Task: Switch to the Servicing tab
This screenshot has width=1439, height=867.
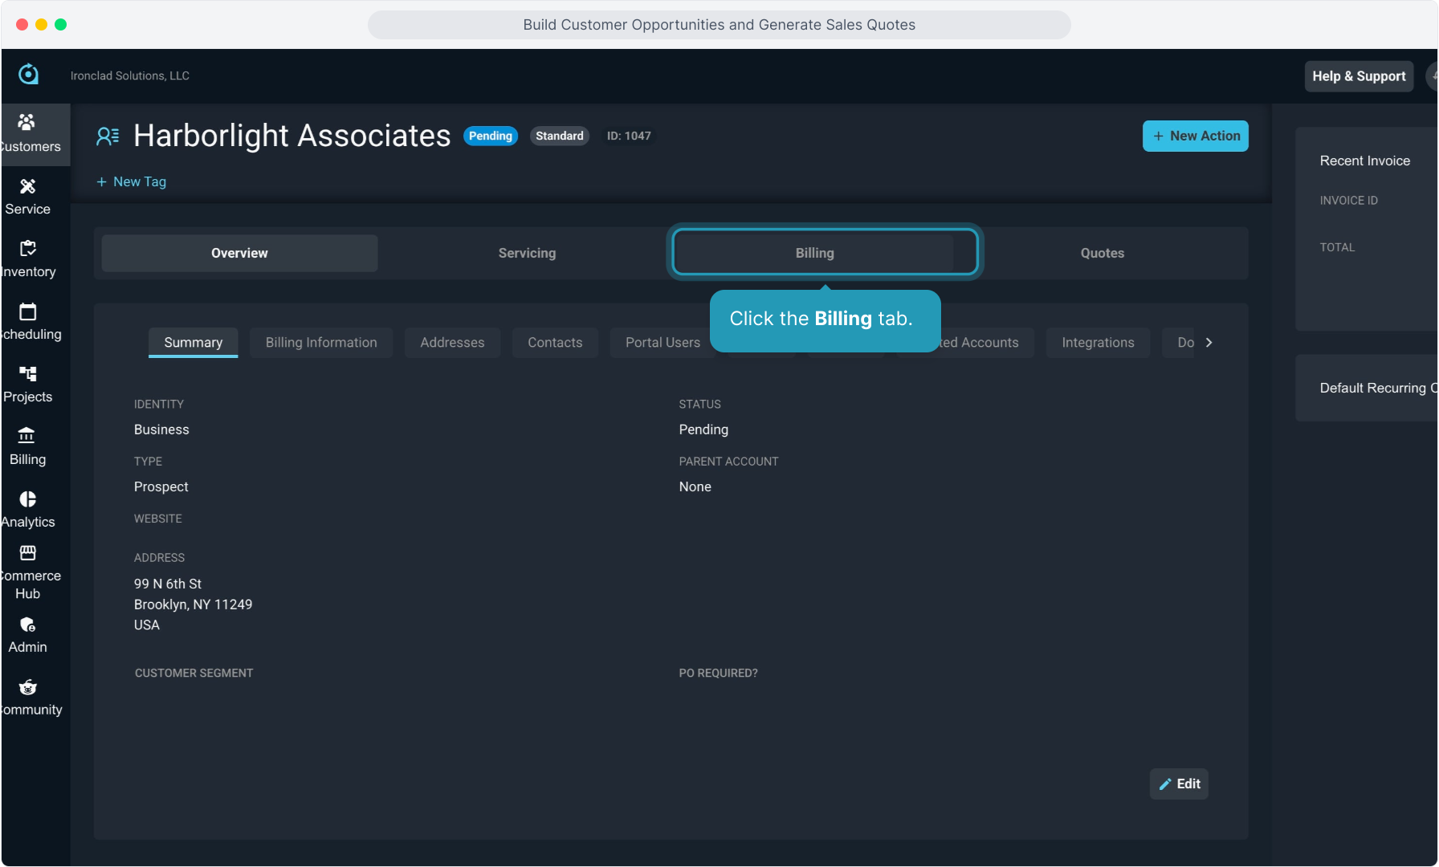Action: tap(527, 253)
